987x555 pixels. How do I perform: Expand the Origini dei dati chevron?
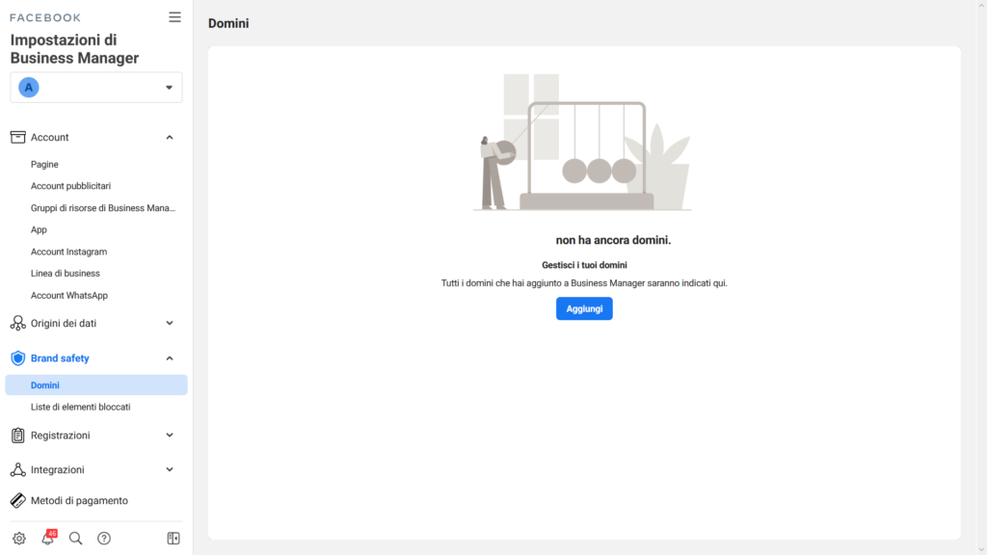[170, 324]
